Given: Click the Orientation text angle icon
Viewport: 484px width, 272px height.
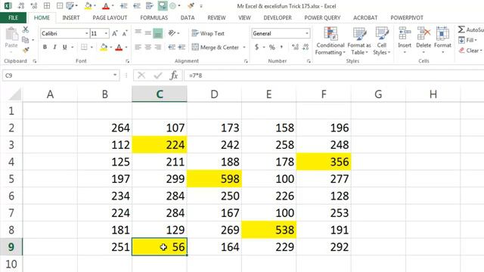Looking at the screenshot, I should tap(172, 33).
